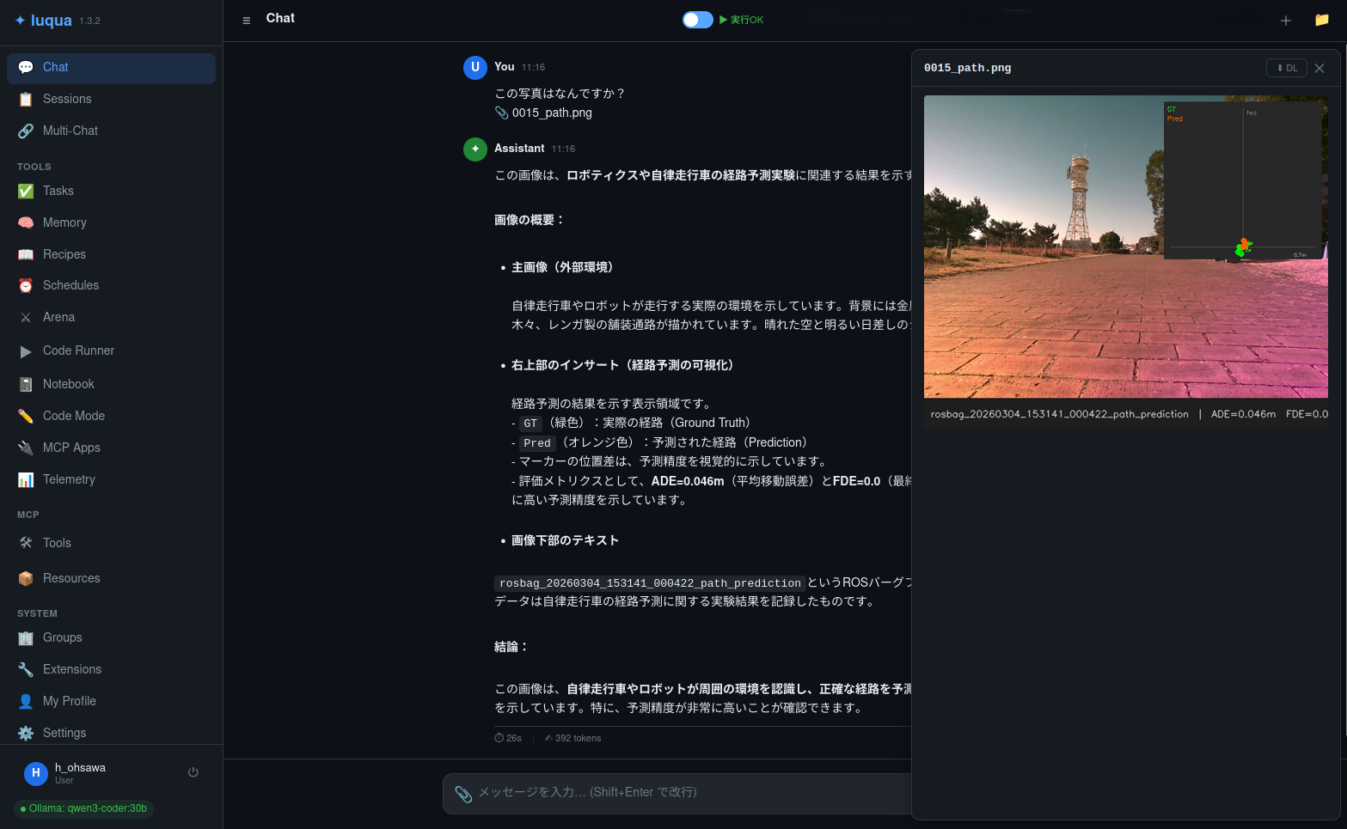This screenshot has height=829, width=1347.
Task: Download image with the DL button
Action: click(x=1286, y=68)
